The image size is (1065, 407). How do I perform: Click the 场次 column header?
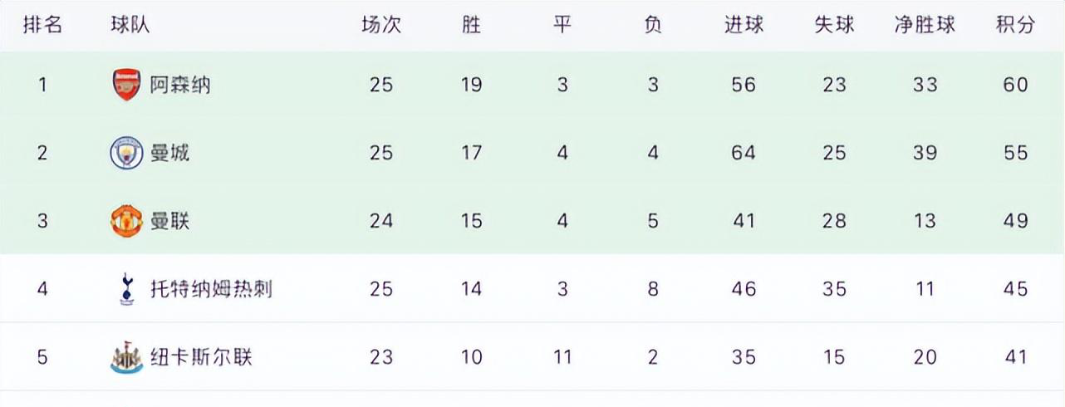click(x=380, y=25)
